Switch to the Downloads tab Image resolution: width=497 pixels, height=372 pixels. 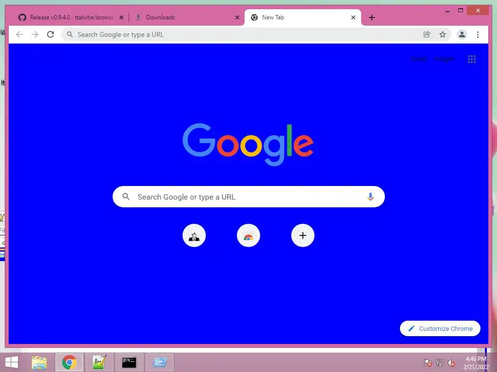[x=187, y=17]
